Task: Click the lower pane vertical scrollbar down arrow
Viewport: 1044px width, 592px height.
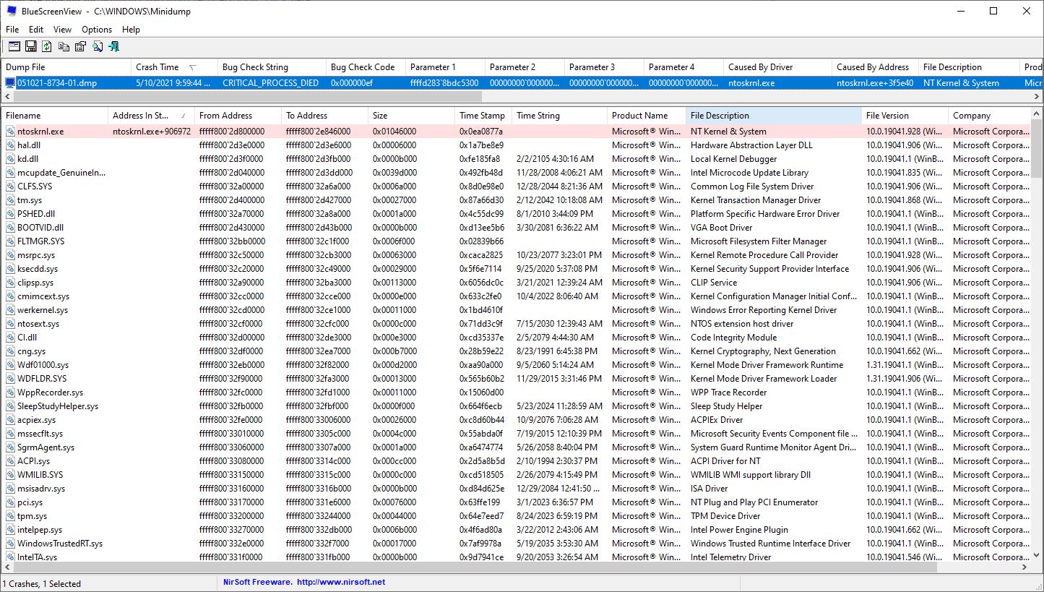Action: 1037,556
